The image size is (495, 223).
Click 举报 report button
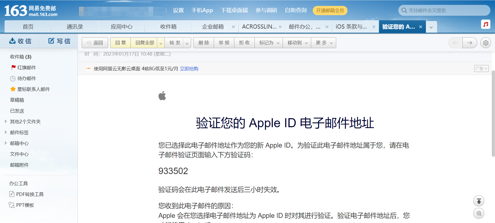(x=224, y=43)
